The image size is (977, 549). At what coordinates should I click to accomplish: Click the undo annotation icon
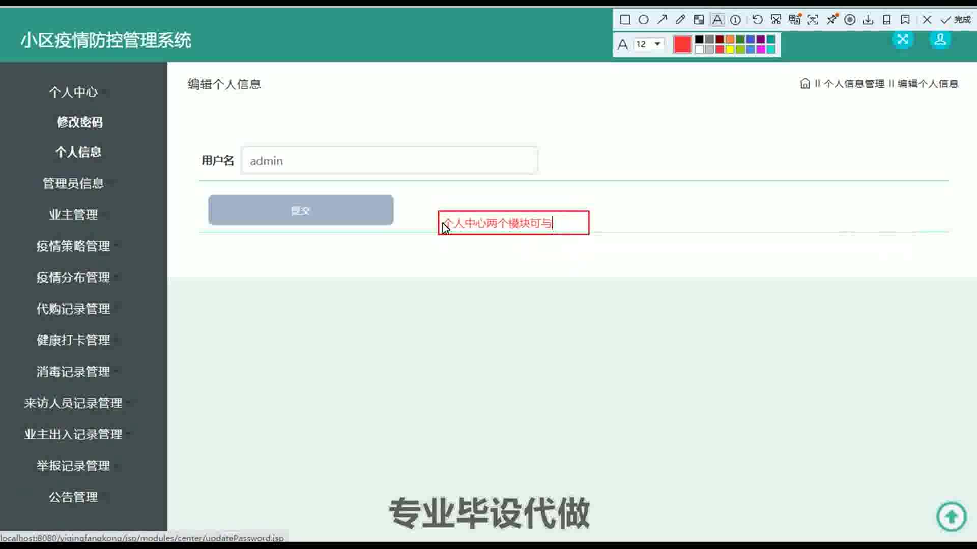757,20
